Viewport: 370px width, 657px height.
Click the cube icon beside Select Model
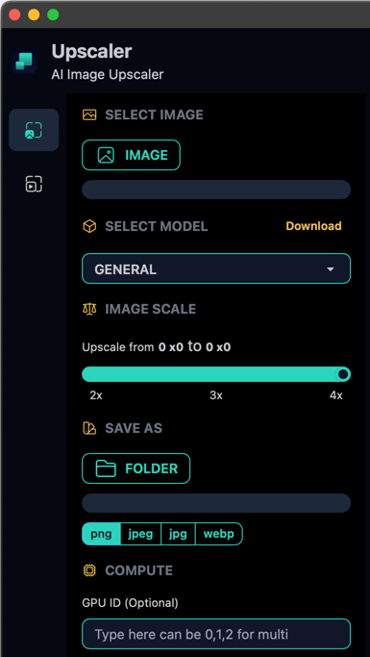(89, 226)
